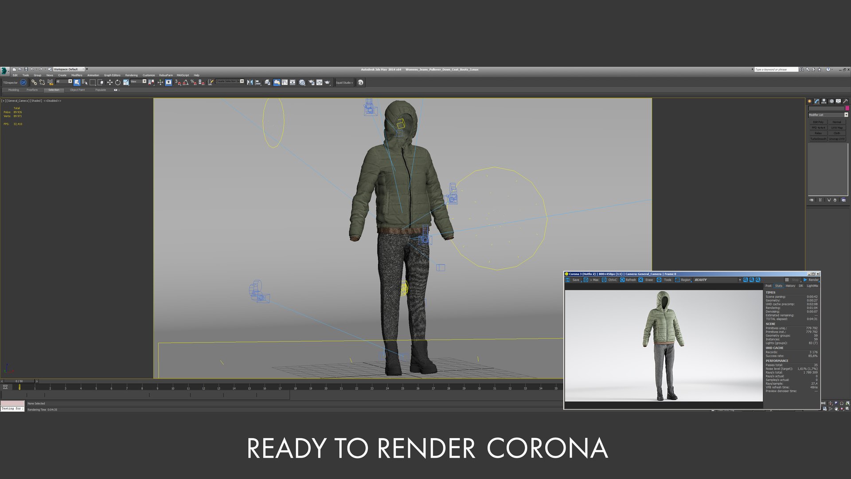Click the Select Object arrow tool
The image size is (851, 479).
pyautogui.click(x=77, y=82)
